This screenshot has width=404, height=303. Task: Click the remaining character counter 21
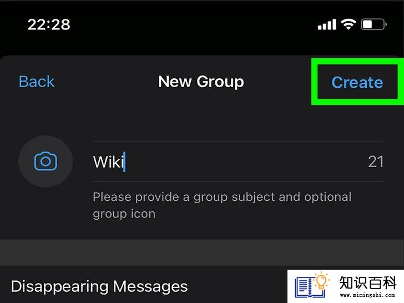[x=376, y=161]
